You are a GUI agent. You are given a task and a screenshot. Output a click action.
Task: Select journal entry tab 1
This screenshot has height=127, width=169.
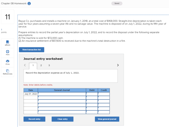coord(33,66)
